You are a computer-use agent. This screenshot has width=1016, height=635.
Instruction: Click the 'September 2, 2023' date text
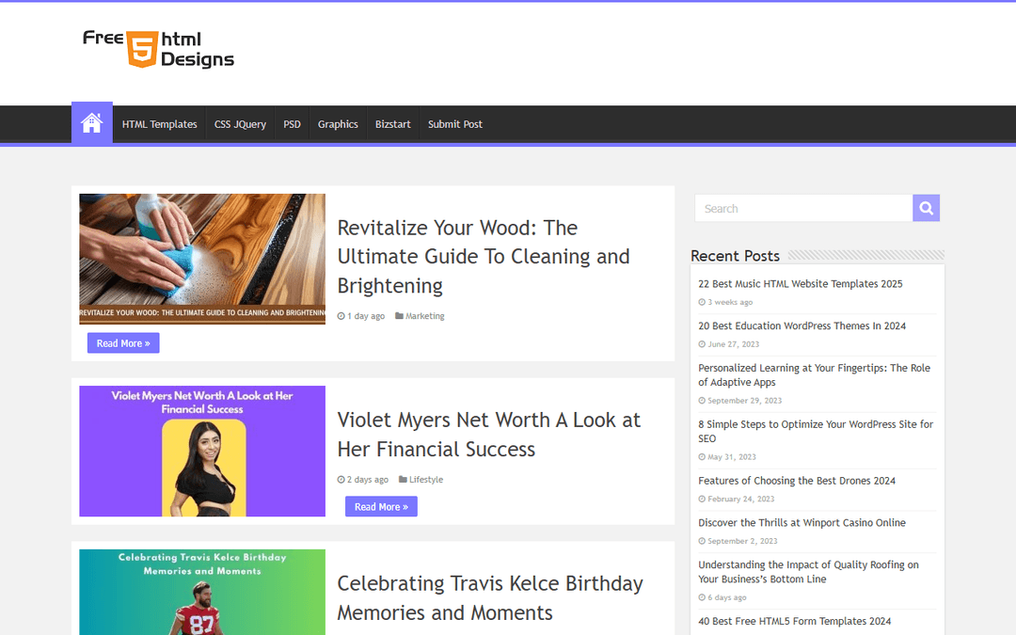(742, 541)
